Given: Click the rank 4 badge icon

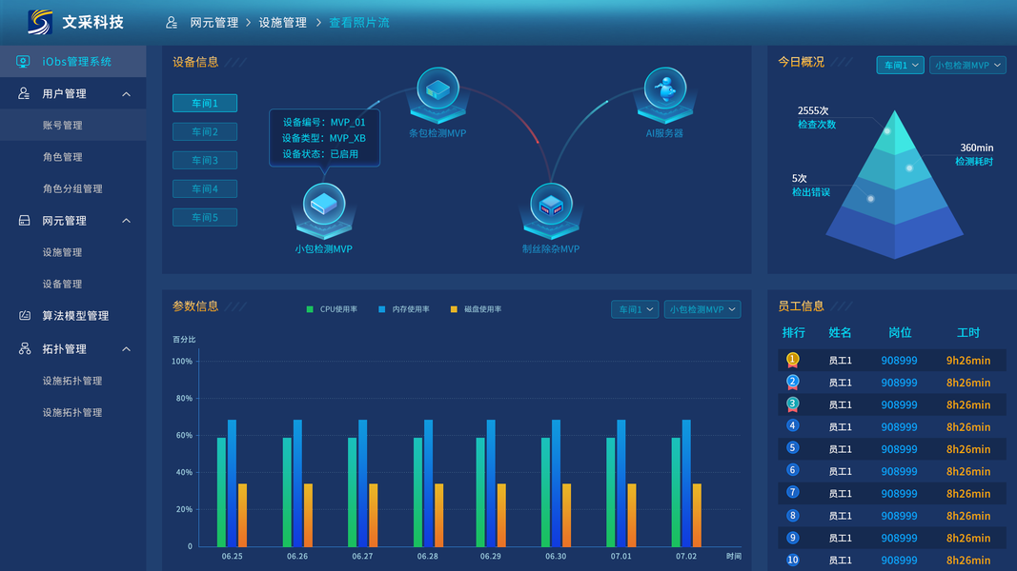Looking at the screenshot, I should coord(793,426).
